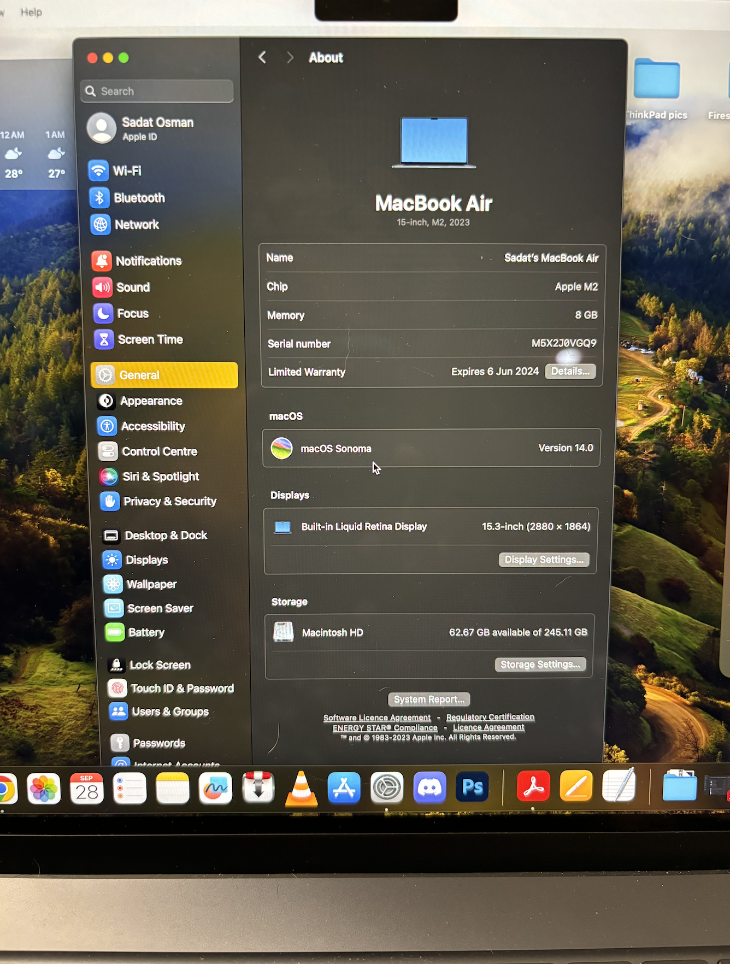This screenshot has width=730, height=964.
Task: Open Adobe Acrobat from the Dock
Action: click(533, 787)
